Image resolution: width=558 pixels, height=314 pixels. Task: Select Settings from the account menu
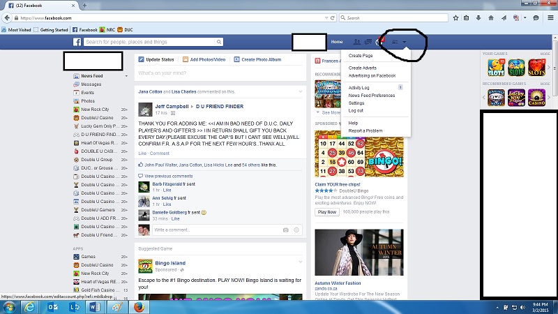coord(356,103)
